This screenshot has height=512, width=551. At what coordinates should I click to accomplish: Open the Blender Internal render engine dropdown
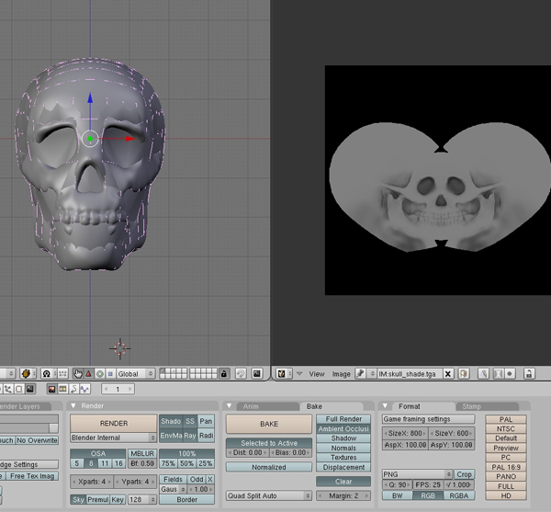point(113,438)
